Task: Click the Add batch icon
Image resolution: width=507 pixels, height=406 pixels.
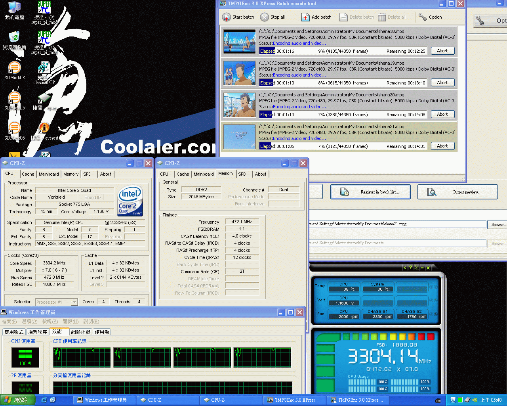Action: pos(305,17)
